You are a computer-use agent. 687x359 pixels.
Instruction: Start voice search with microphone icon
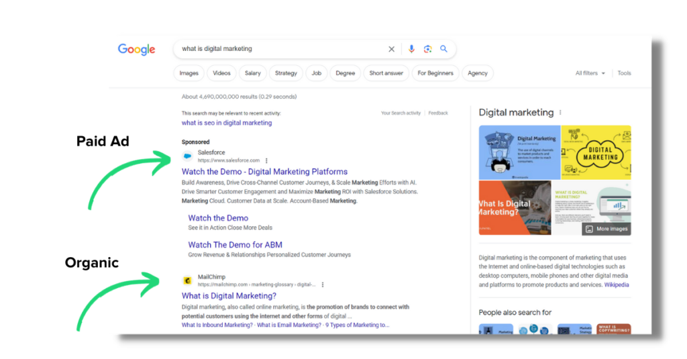pos(411,49)
